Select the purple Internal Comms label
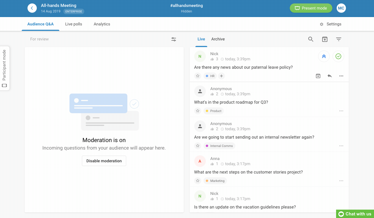The height and width of the screenshot is (218, 374). (x=219, y=146)
